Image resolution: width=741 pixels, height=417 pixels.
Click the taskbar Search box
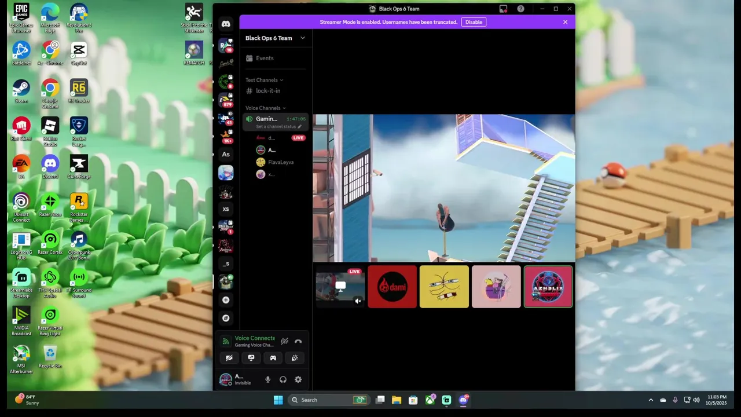(x=329, y=400)
